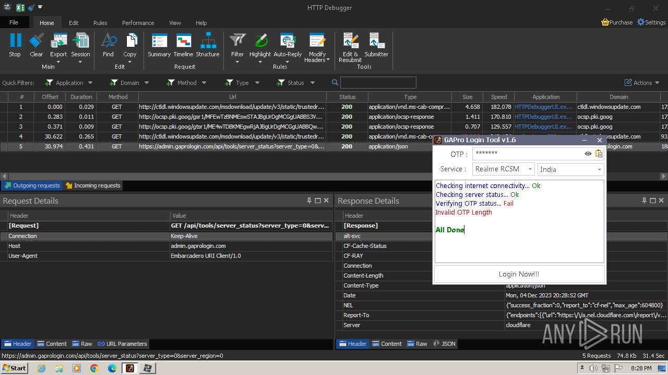This screenshot has width=668, height=375.
Task: Open the Session tool
Action: [80, 47]
